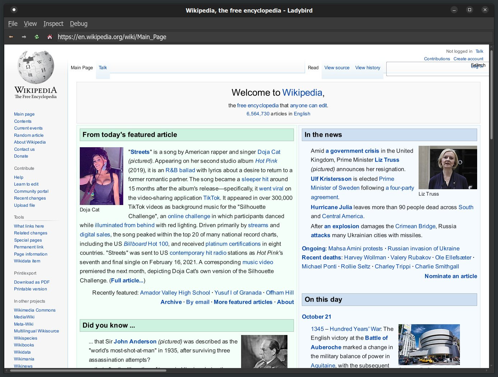Open the "Streets" featured article link
The image size is (498, 377).
click(140, 152)
